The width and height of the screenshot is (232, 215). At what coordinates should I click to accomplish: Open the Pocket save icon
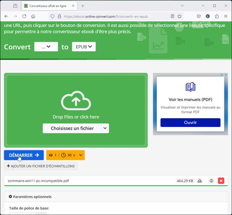click(x=199, y=16)
